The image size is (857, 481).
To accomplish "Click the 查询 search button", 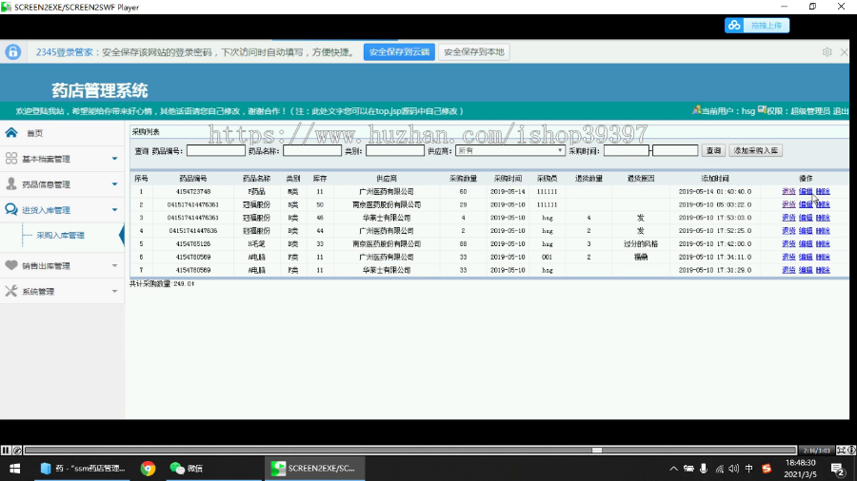I will (713, 150).
